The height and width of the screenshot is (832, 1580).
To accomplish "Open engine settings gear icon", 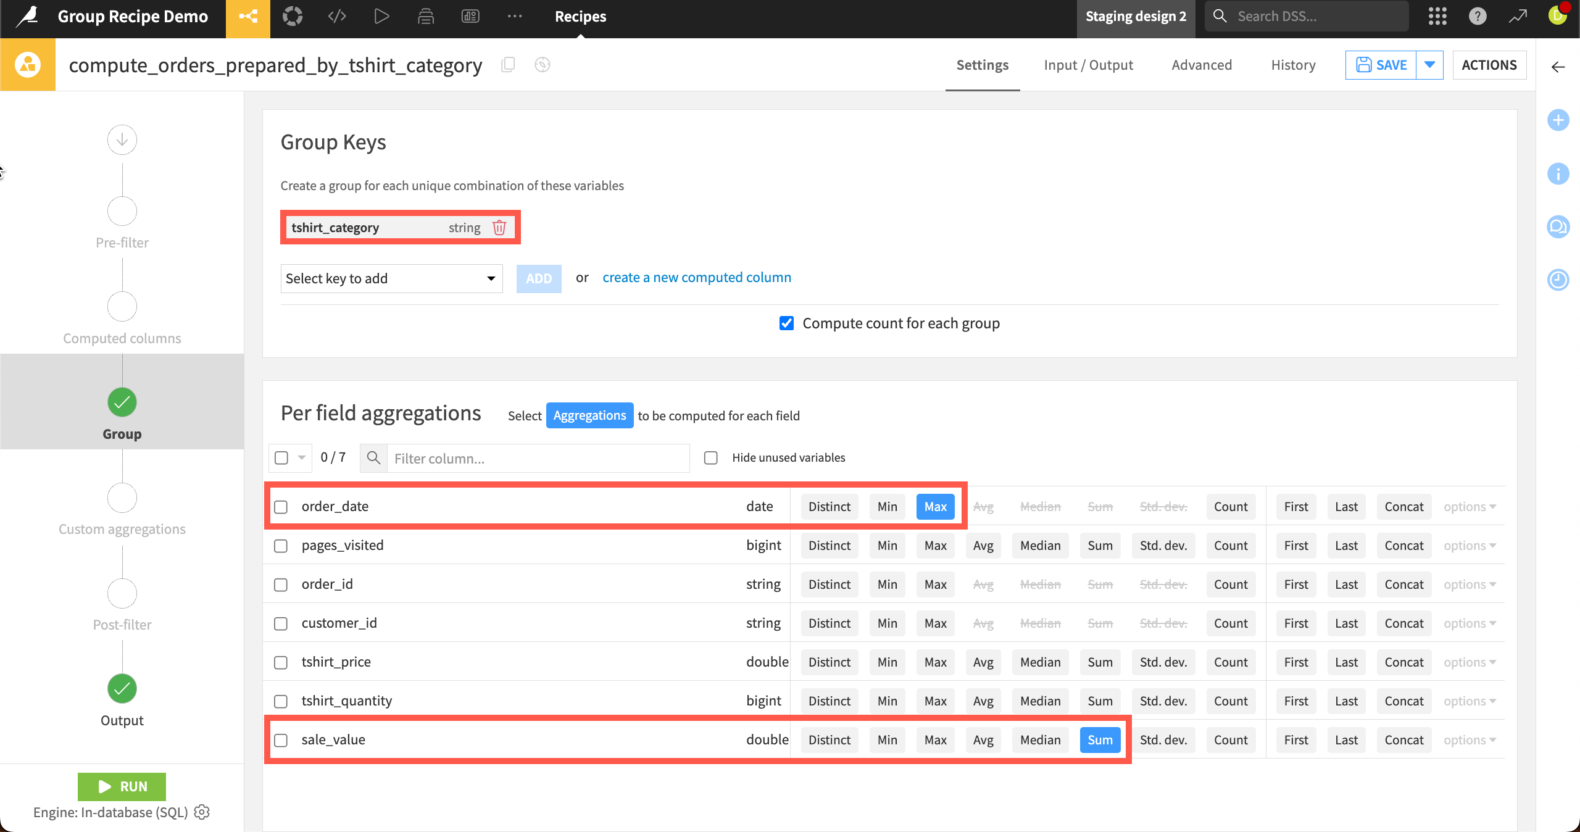I will point(202,812).
